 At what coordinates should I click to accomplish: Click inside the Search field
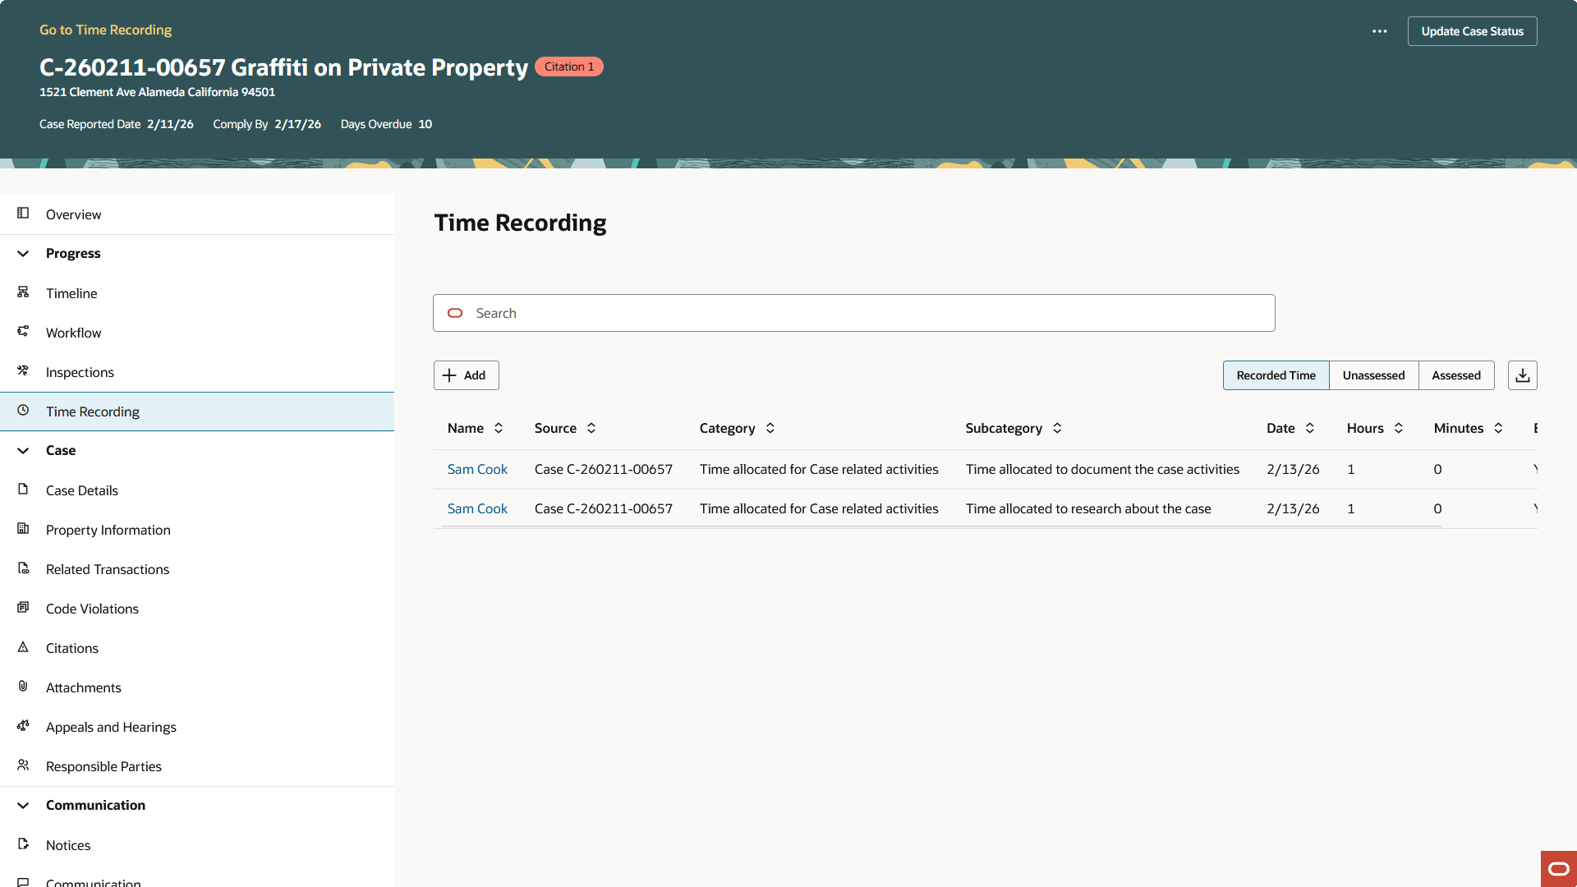(821, 313)
